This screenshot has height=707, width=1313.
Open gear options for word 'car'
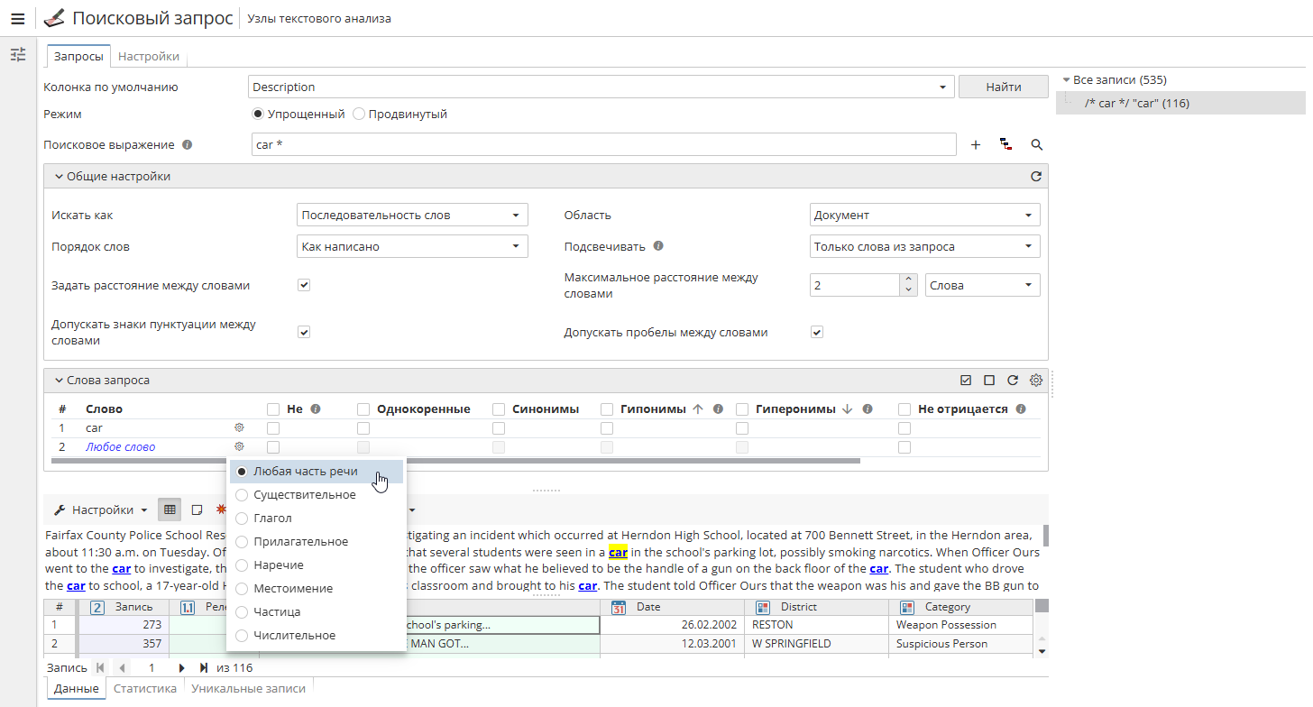[x=239, y=427]
